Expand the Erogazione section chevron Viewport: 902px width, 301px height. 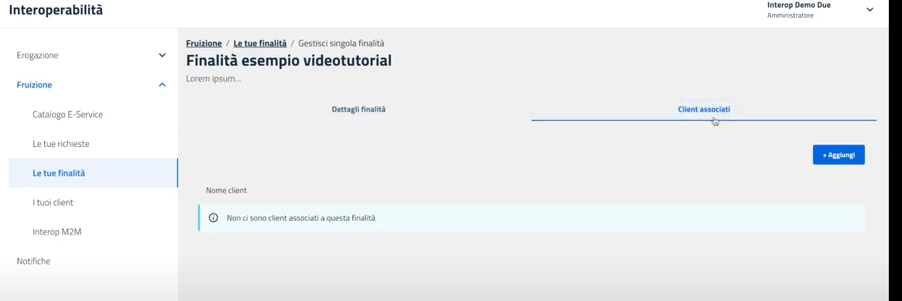coord(163,55)
